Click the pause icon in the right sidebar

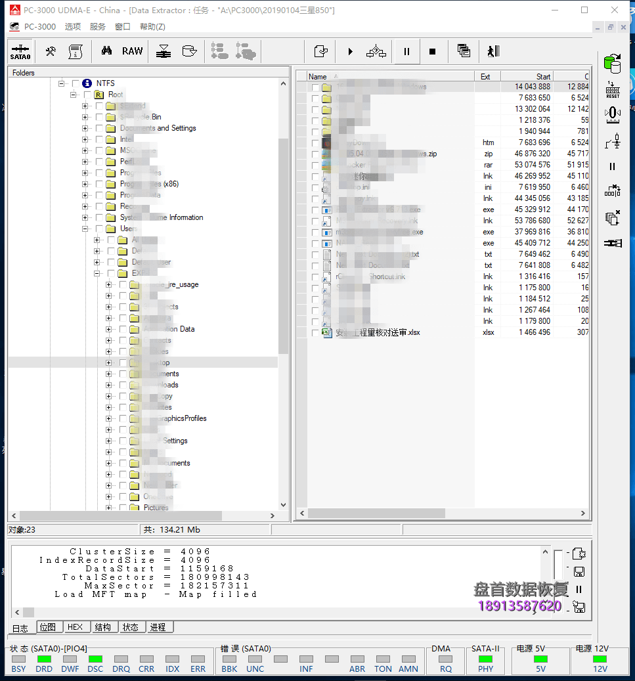pos(613,166)
